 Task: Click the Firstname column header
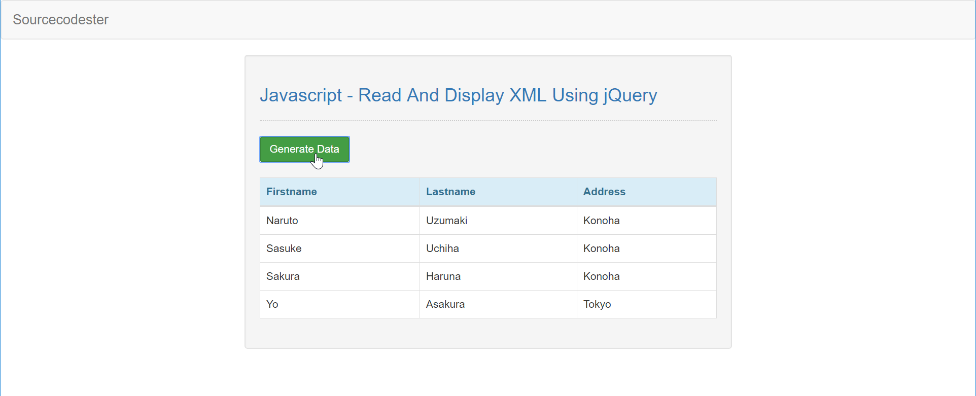pos(340,192)
